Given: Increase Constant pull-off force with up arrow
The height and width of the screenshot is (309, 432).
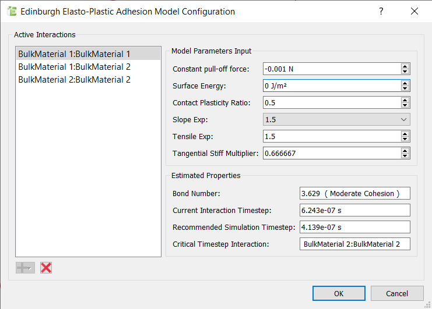Looking at the screenshot, I should click(405, 66).
